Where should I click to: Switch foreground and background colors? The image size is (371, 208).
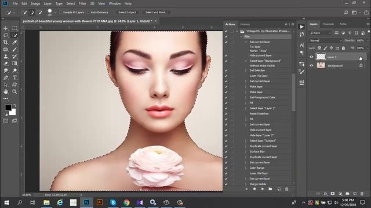point(14,105)
